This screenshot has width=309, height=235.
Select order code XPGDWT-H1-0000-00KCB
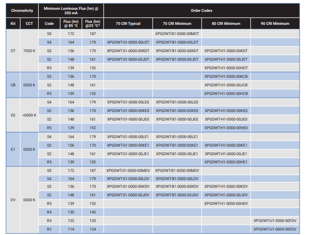pos(226,77)
